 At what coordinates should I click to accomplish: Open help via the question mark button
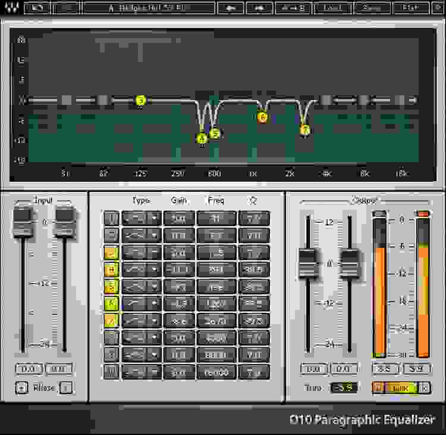(439, 8)
